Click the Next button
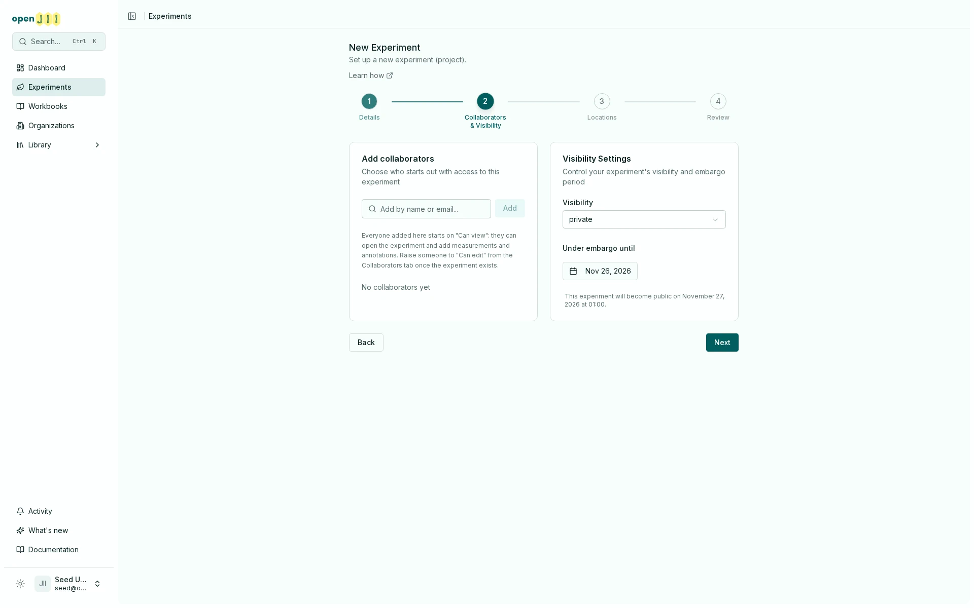The image size is (974, 608). tap(722, 343)
